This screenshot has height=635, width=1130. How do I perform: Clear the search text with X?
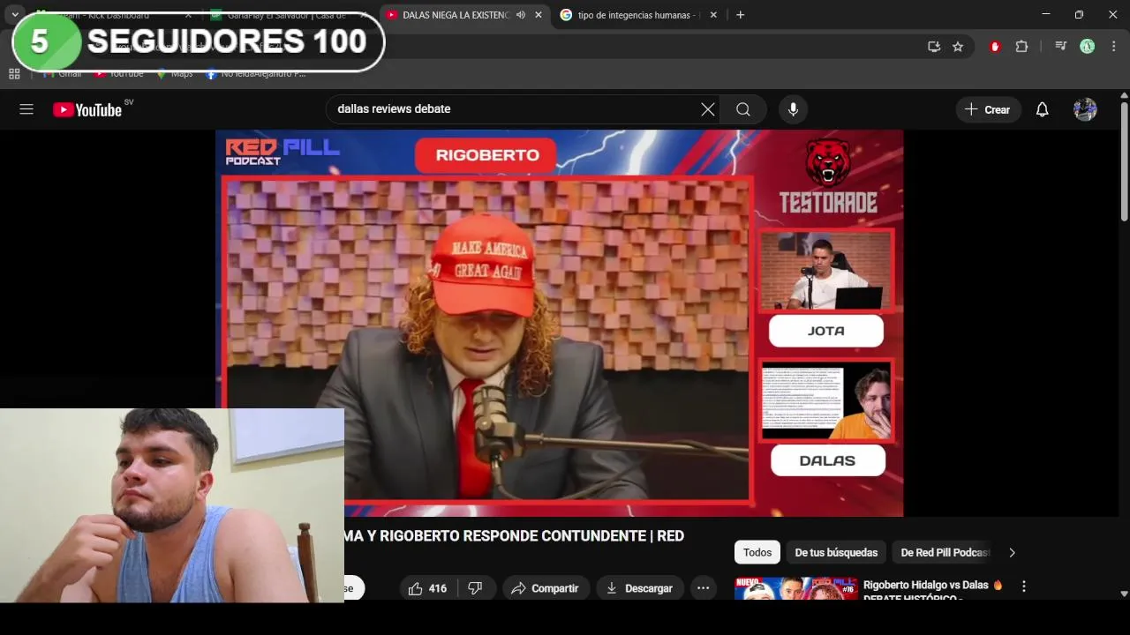click(x=708, y=109)
